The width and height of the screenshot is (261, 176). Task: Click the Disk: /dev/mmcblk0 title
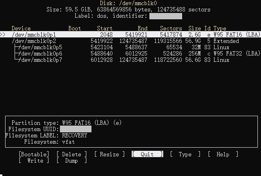pyautogui.click(x=129, y=3)
